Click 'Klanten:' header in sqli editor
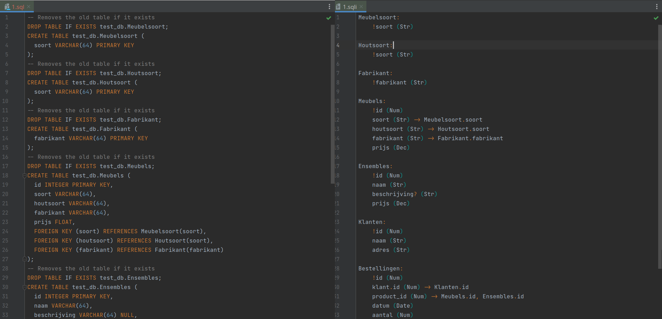 (372, 222)
